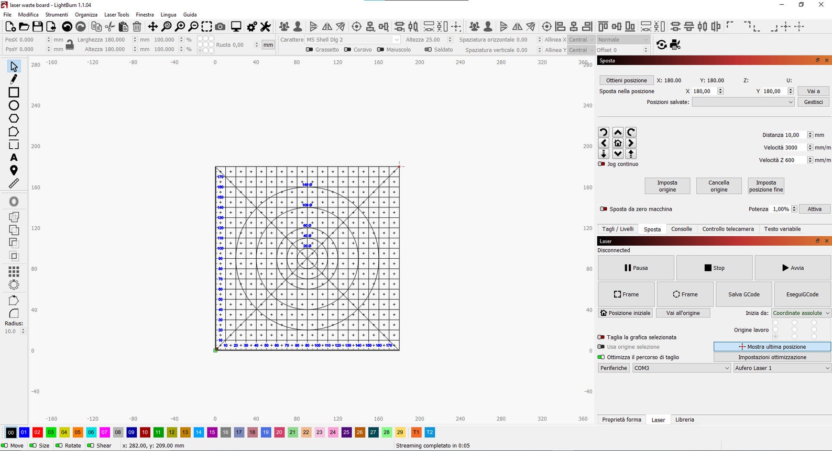Click the New File icon
This screenshot has height=451, width=832.
[x=10, y=27]
